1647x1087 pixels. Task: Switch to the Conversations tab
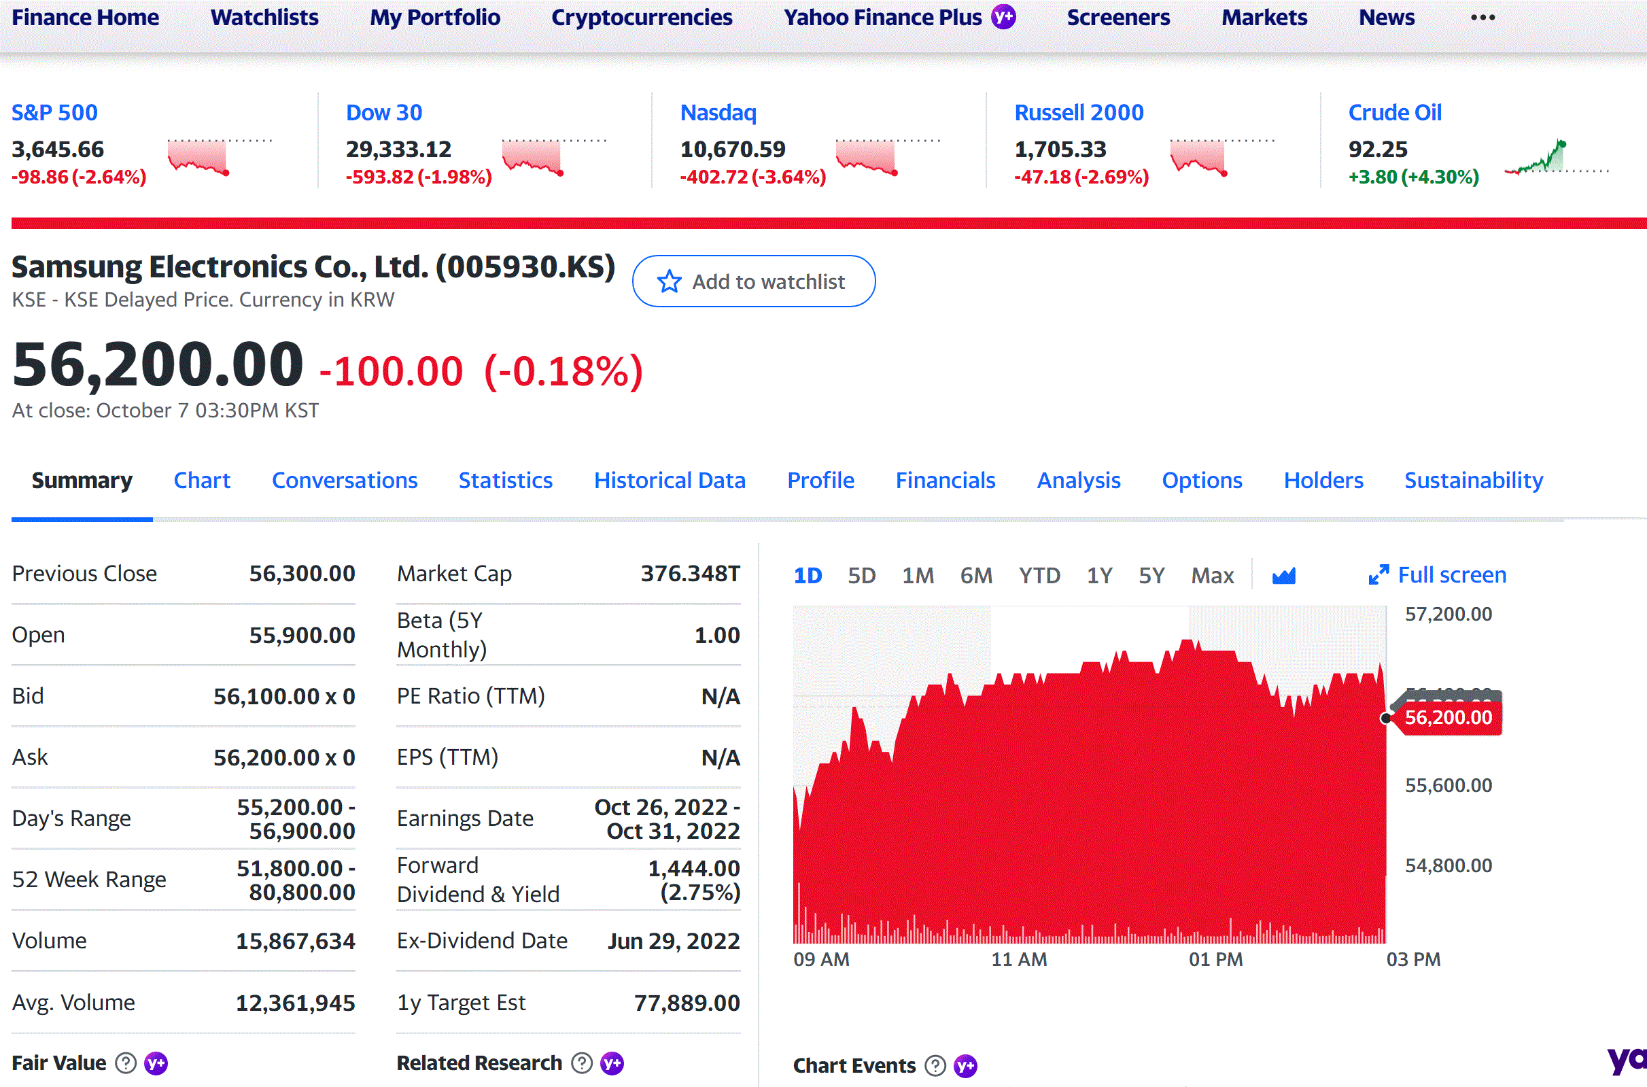pyautogui.click(x=345, y=481)
